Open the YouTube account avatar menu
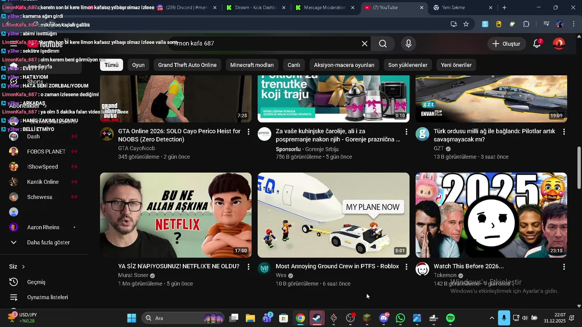The width and height of the screenshot is (582, 327). [x=559, y=44]
